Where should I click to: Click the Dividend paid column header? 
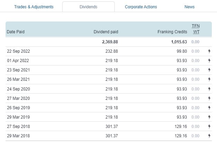tap(106, 32)
